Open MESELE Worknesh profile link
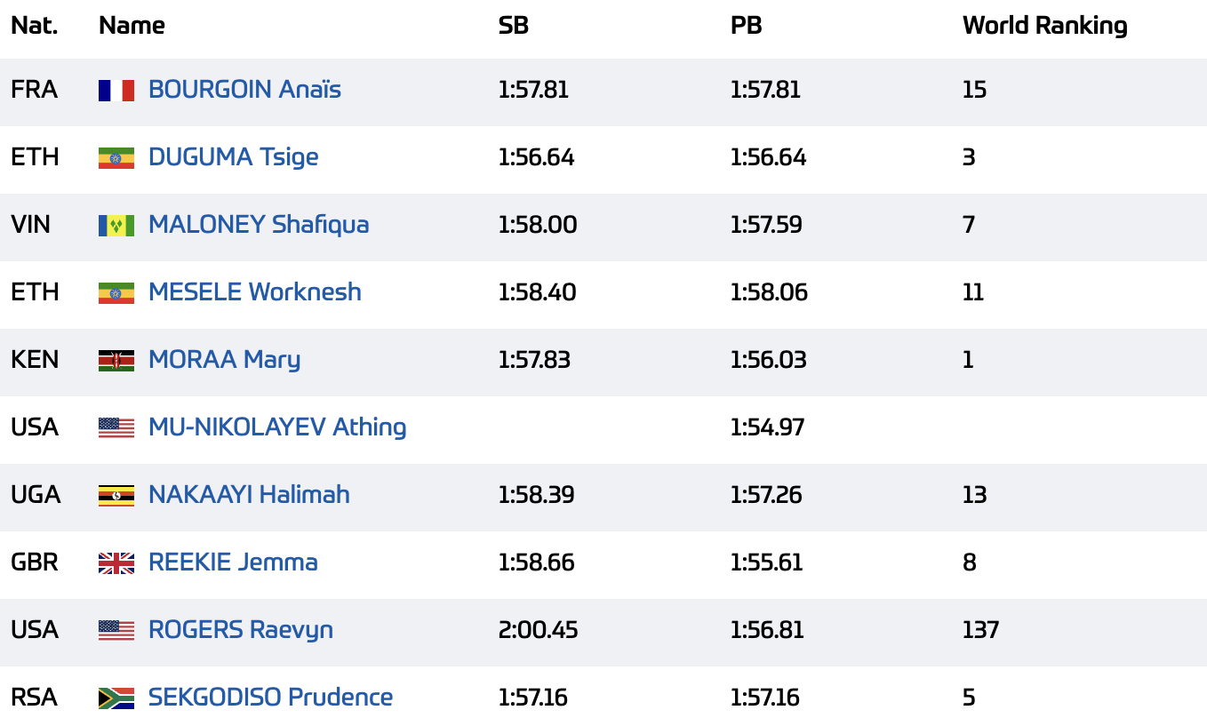The width and height of the screenshot is (1207, 726). (x=255, y=292)
